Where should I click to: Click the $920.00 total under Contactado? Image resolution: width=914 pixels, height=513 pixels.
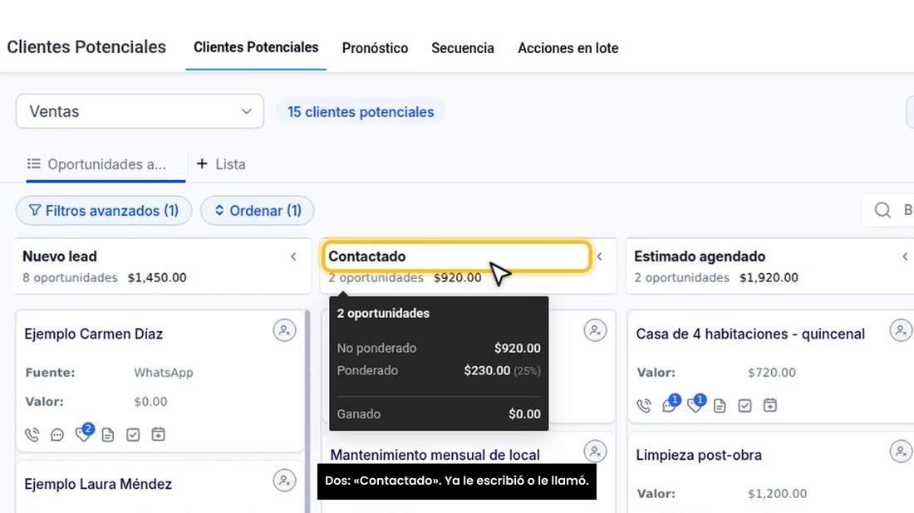pyautogui.click(x=458, y=278)
